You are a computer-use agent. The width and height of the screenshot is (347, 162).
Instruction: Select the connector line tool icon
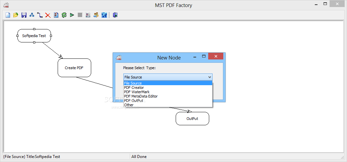pyautogui.click(x=40, y=15)
